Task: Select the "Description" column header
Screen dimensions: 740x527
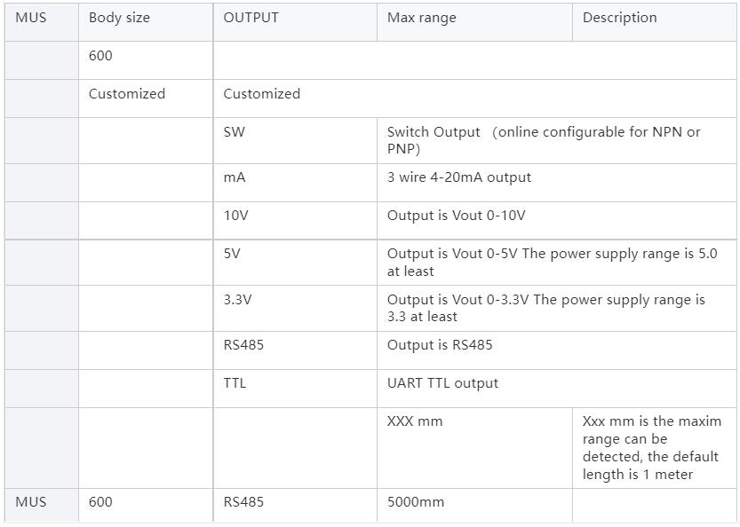Action: coord(619,18)
